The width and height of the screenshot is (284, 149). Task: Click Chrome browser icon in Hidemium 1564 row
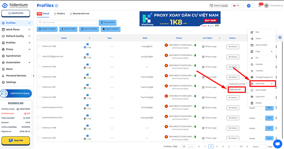coord(85,78)
